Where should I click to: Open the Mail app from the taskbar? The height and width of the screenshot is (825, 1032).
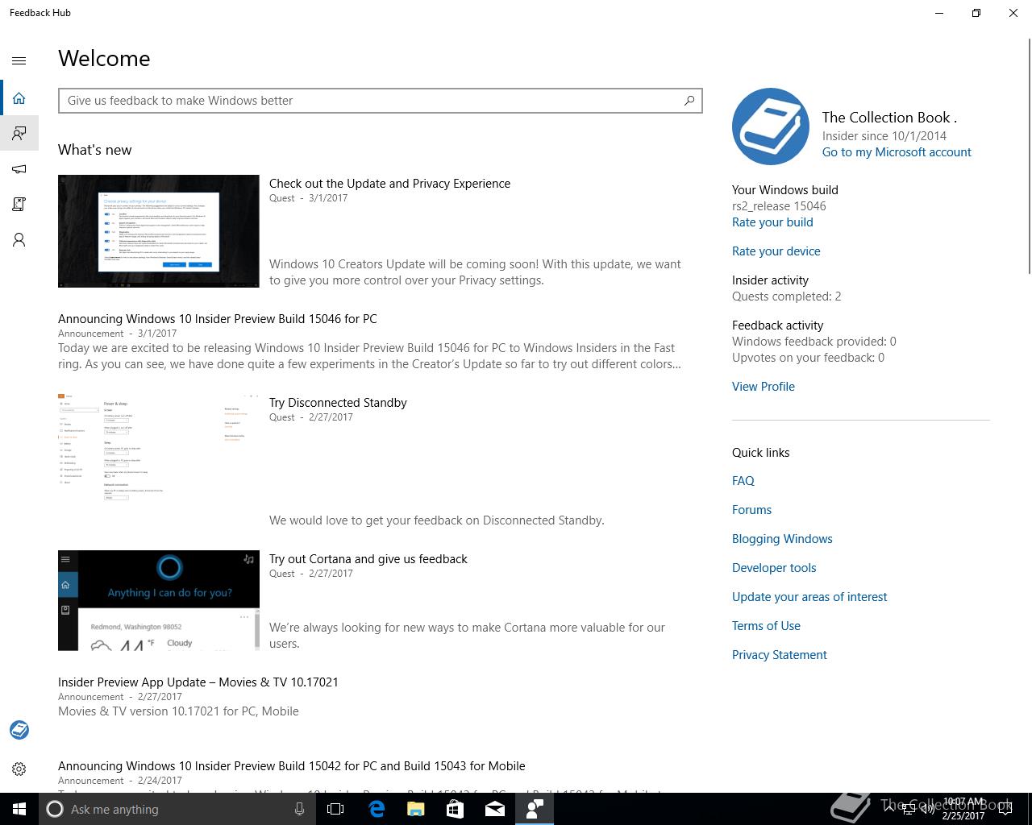(495, 809)
